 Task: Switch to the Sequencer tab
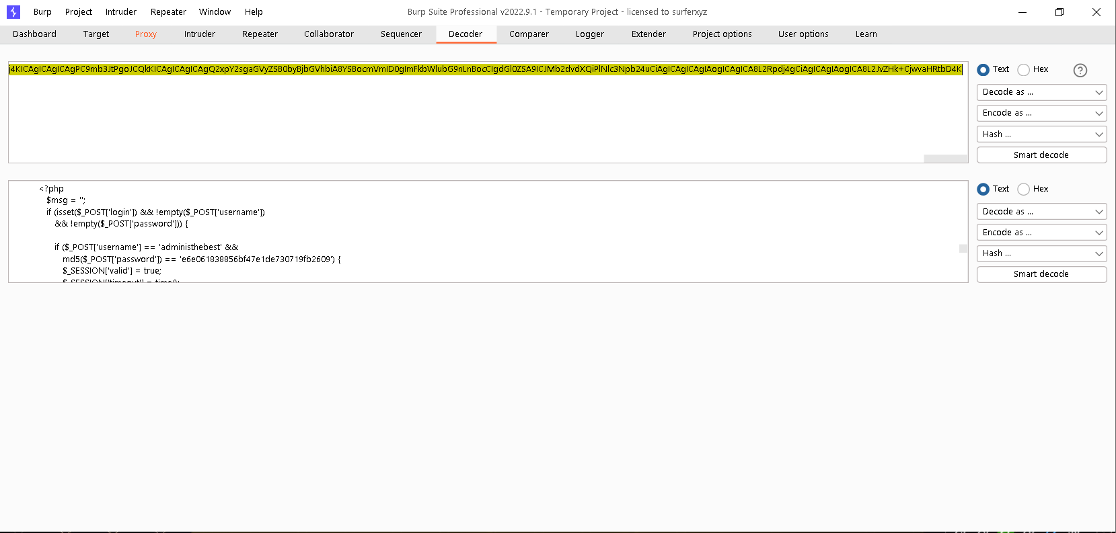pyautogui.click(x=401, y=34)
